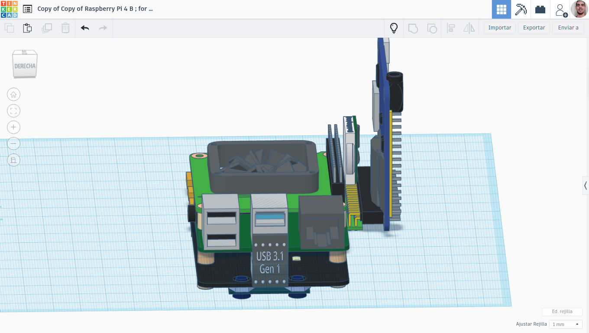Undo the last action
Screen dimensions: 589x333
point(85,28)
